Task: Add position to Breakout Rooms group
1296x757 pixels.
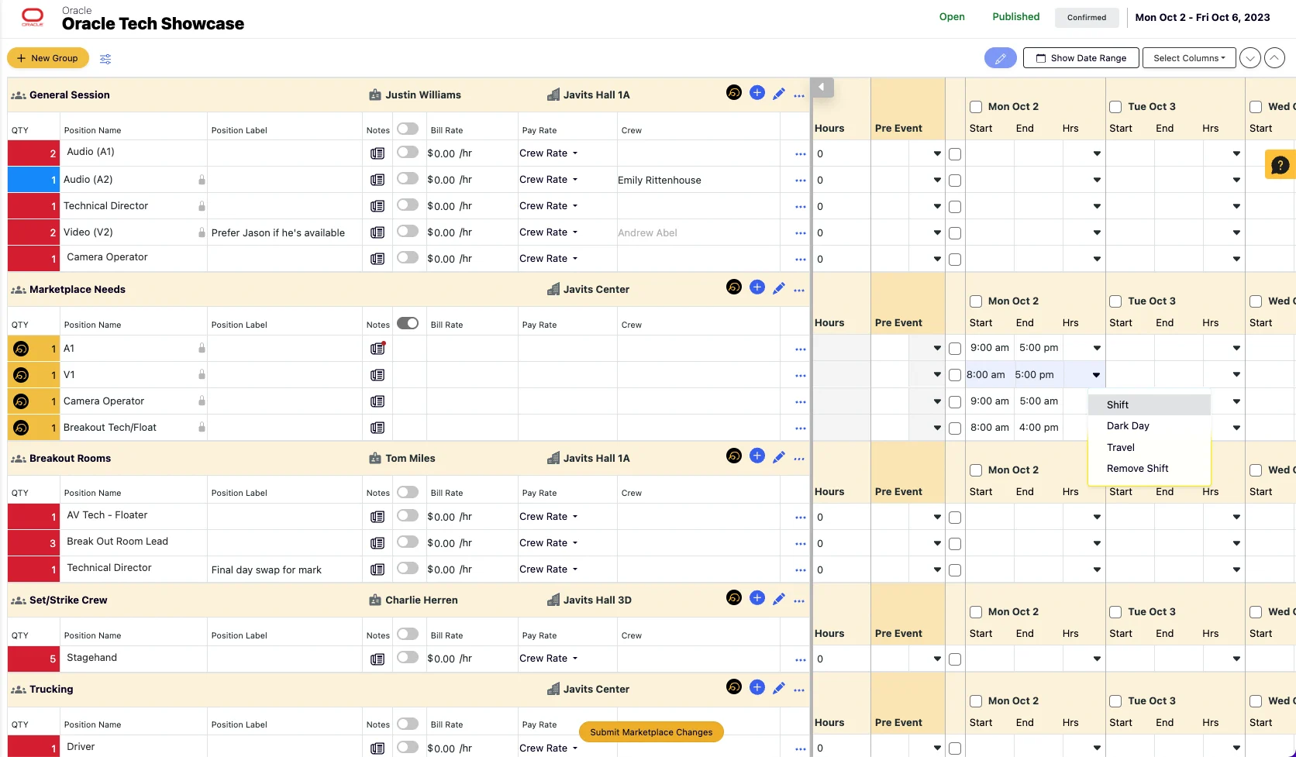Action: tap(757, 456)
